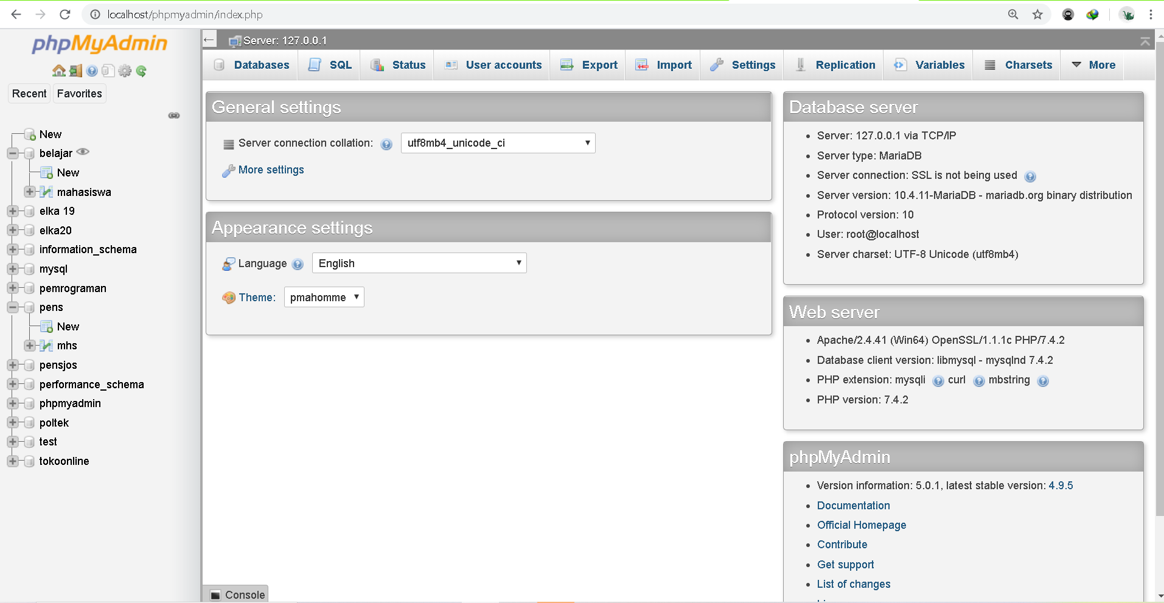Expand the tokoonline database
Screen dimensions: 1164x603
13,461
